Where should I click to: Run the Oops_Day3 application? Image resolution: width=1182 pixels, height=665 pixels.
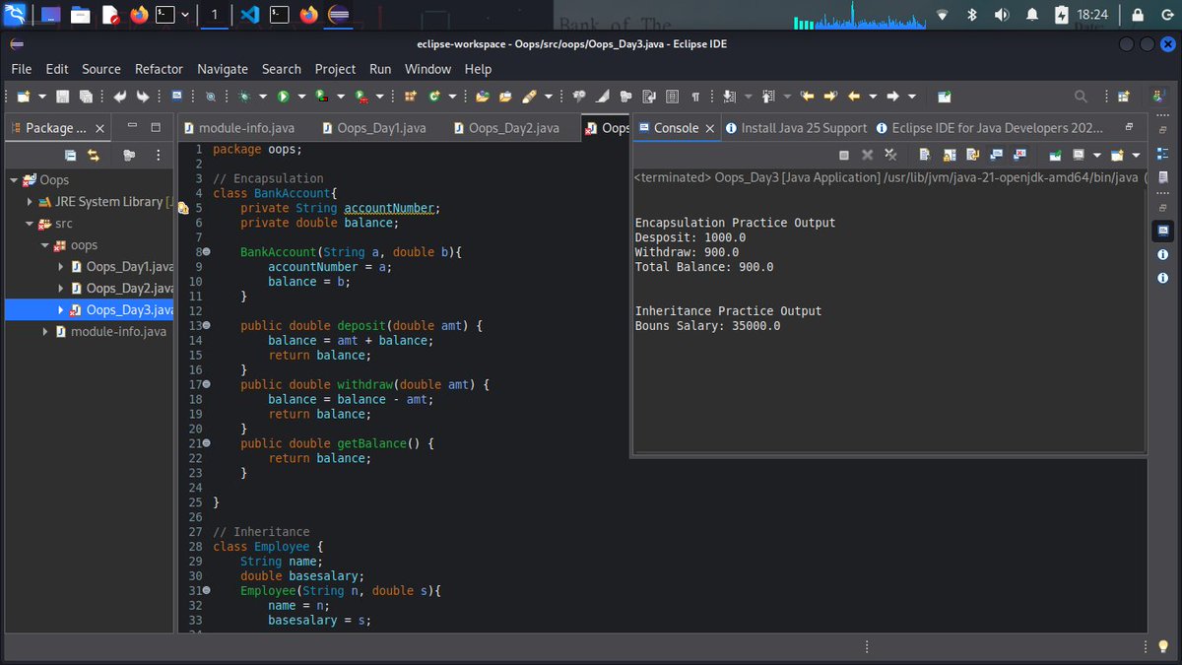[283, 96]
